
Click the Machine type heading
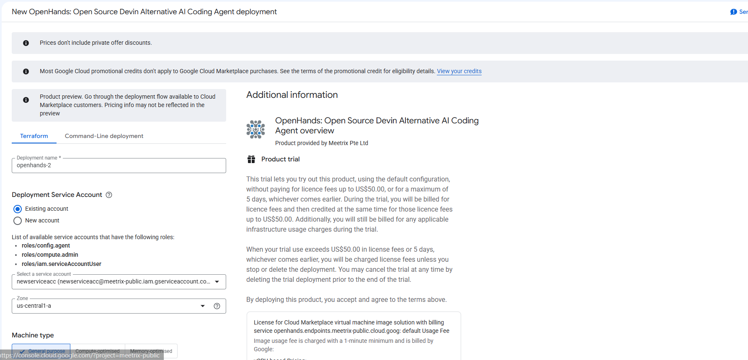pos(33,335)
